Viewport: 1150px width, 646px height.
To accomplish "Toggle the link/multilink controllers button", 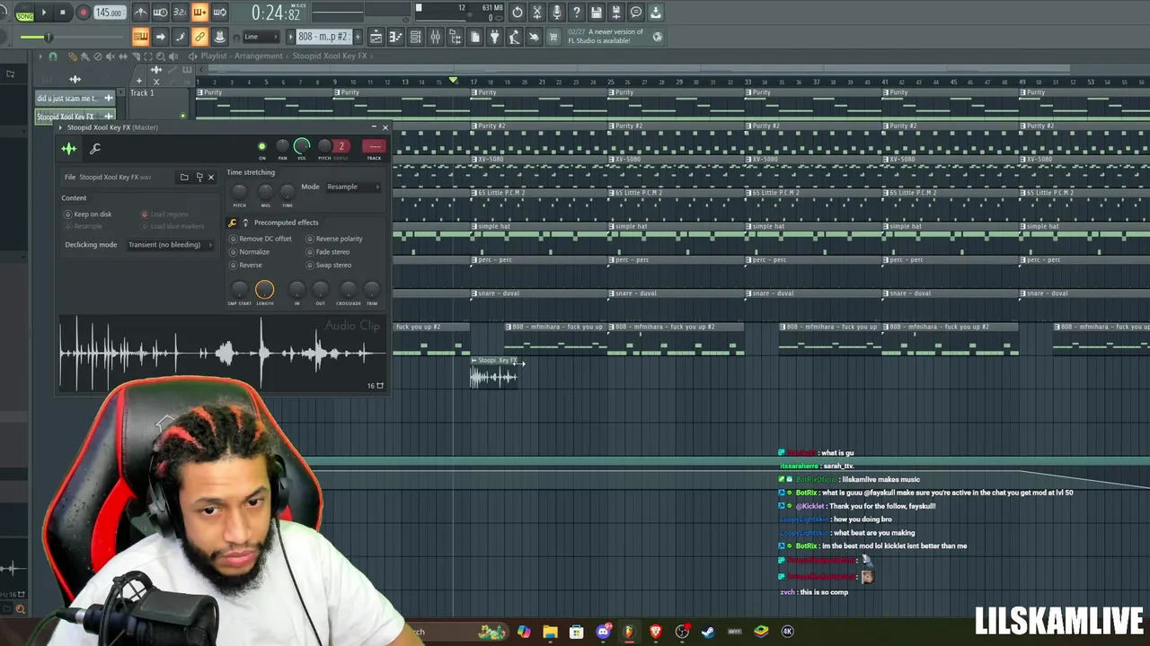I will point(199,37).
